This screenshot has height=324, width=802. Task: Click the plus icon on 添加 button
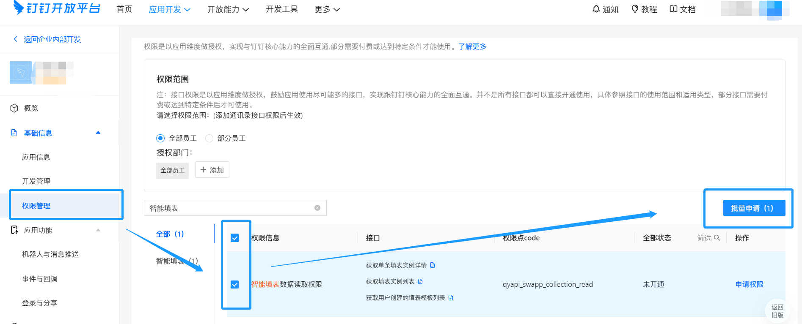click(x=204, y=170)
